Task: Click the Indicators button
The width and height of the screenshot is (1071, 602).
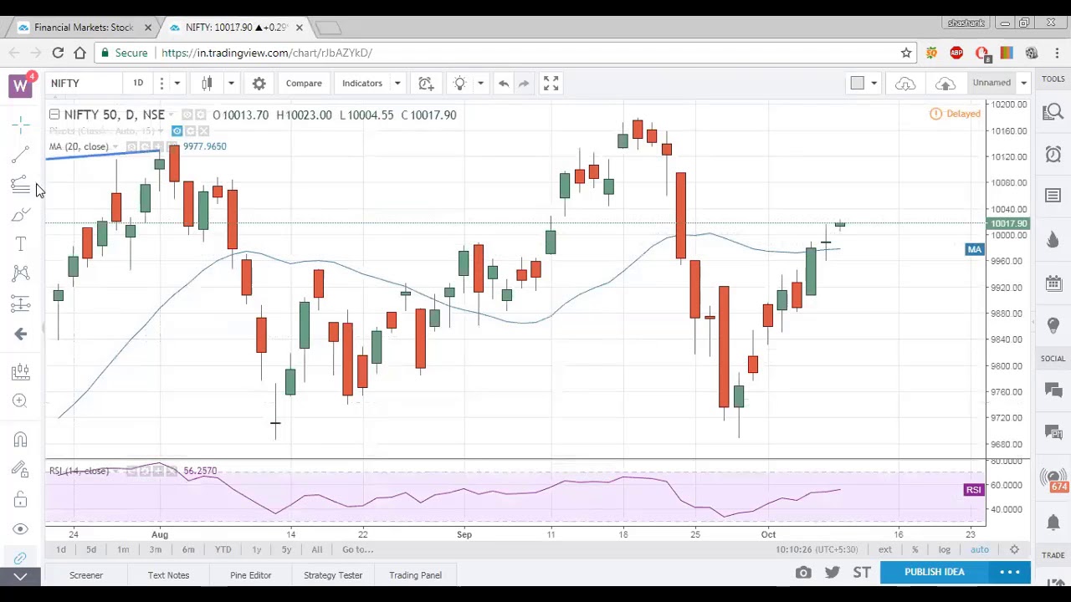Action: (x=362, y=83)
